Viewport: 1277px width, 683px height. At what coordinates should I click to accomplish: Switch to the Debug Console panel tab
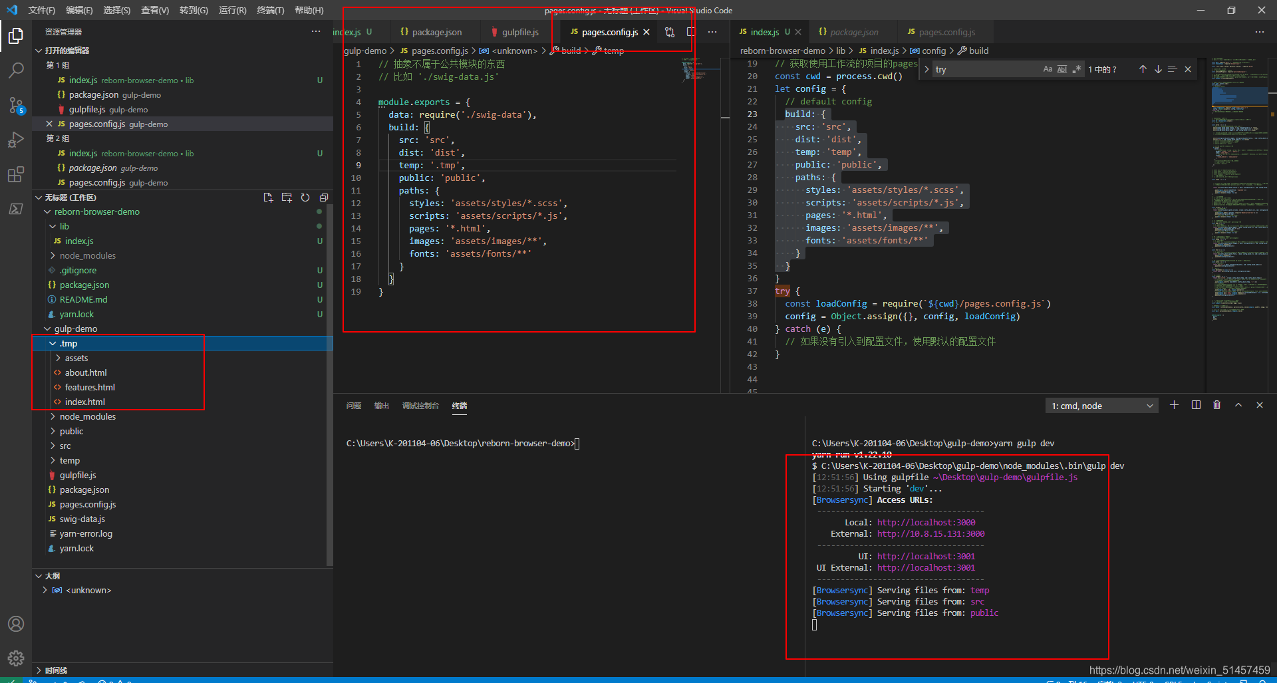pos(420,406)
